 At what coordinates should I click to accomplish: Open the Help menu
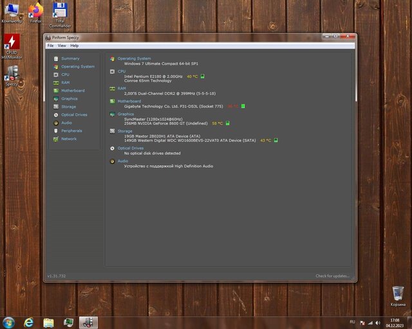75,46
